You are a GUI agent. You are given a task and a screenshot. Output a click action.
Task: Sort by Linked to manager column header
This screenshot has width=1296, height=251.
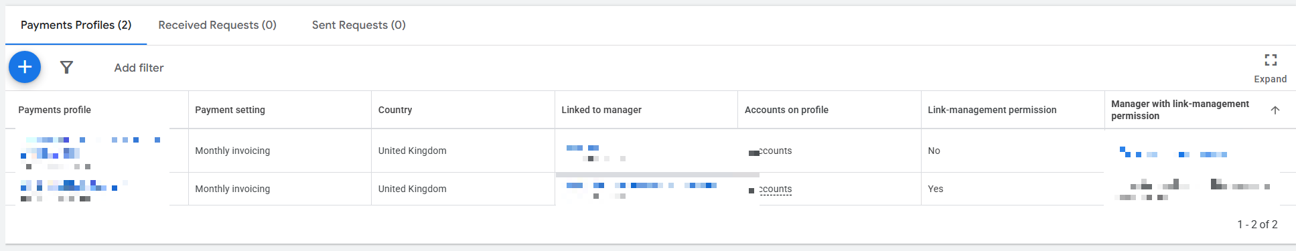tap(601, 110)
